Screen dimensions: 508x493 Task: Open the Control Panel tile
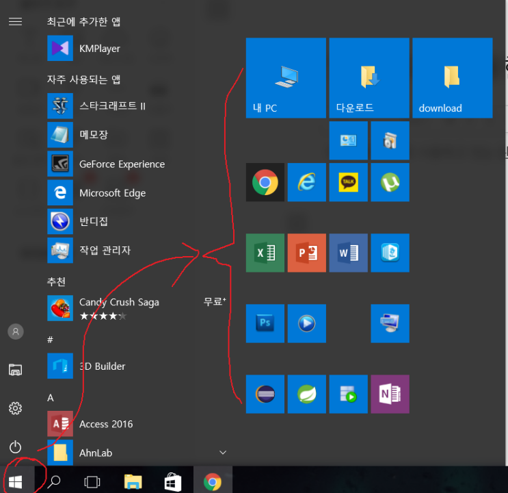[348, 140]
